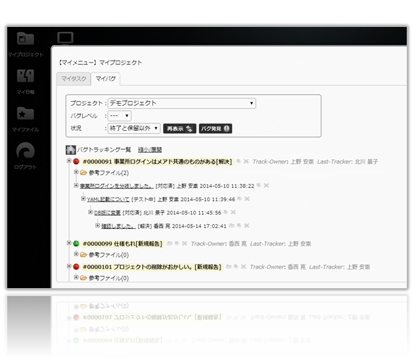414x361 pixels.
Task: Expand 参考ファイル(0) under #0000101
Action: pos(76,277)
